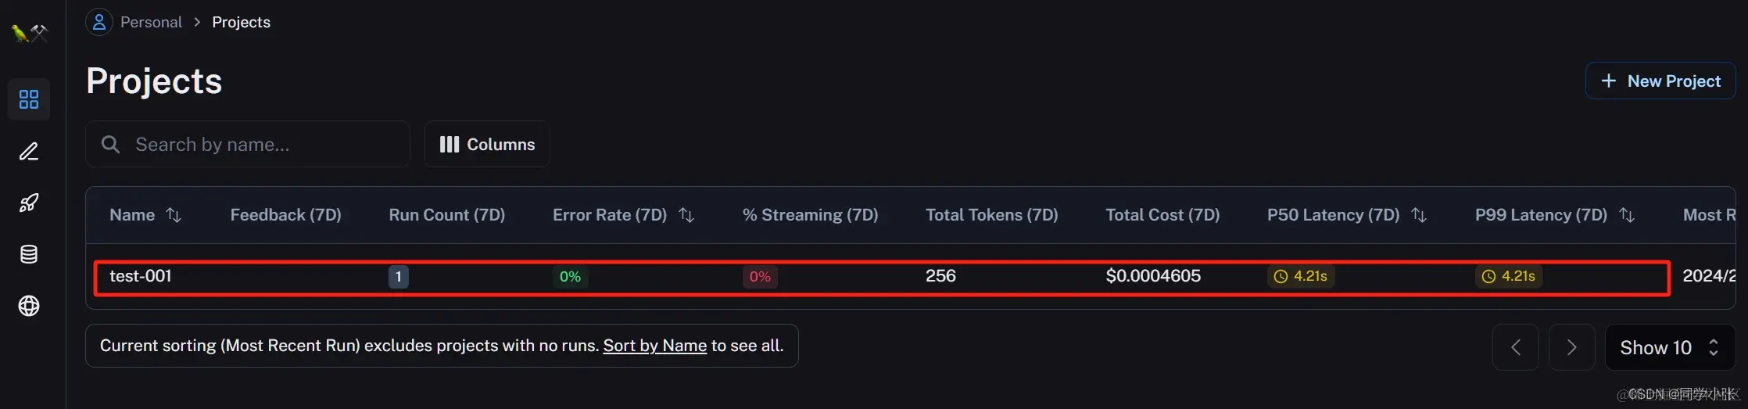Image resolution: width=1748 pixels, height=409 pixels.
Task: Open the datasets database icon in sidebar
Action: [x=29, y=254]
